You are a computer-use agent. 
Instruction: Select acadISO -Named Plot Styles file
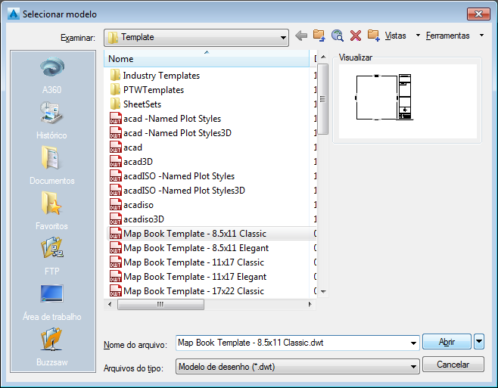pos(173,176)
